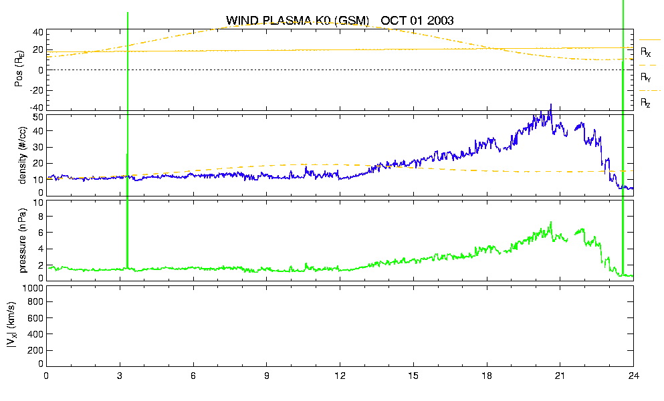Click the 50 tick on the density axis
This screenshot has height=401, width=664.
click(38, 118)
